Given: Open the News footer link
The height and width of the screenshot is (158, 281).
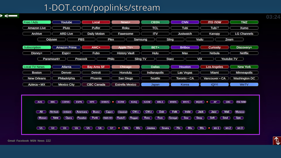Looking at the screenshot, I should pos(41,141).
